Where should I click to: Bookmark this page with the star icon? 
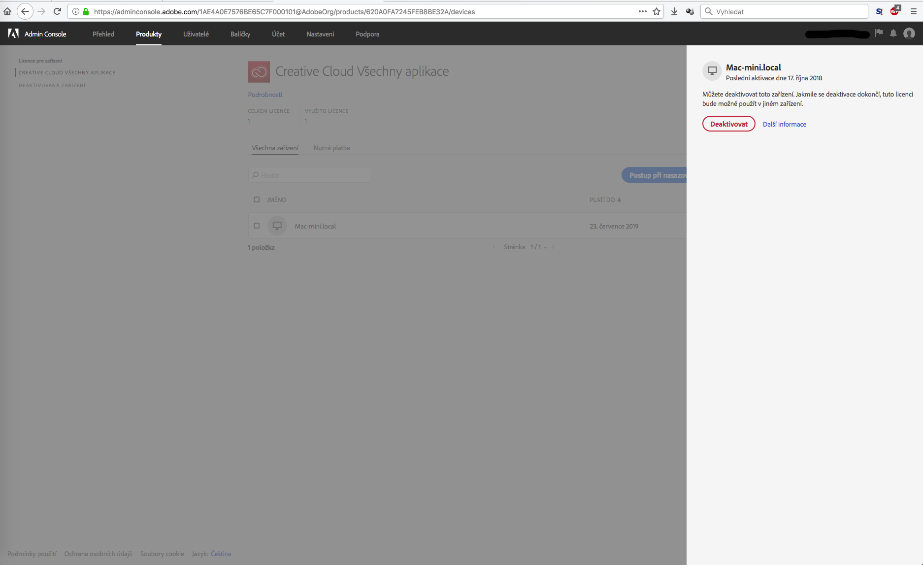[x=657, y=11]
